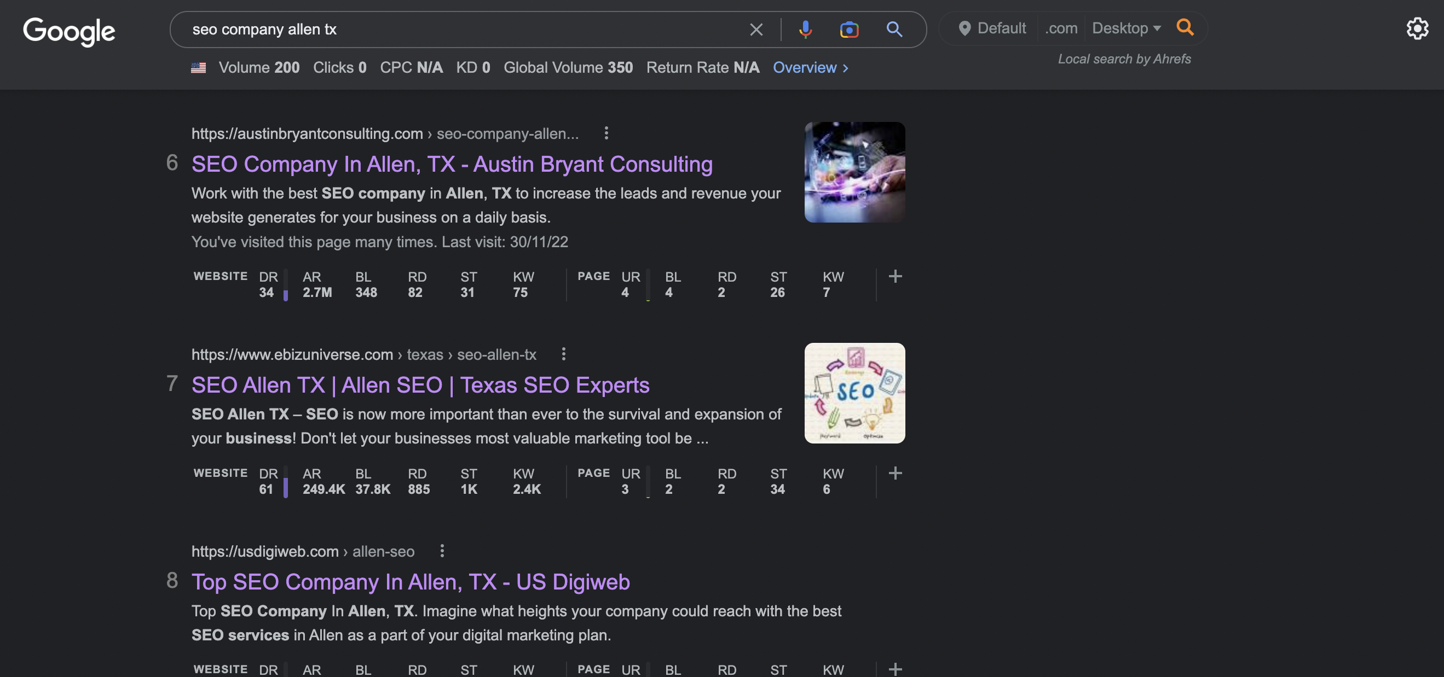Open the settings gear icon
This screenshot has height=677, width=1444.
[1418, 28]
